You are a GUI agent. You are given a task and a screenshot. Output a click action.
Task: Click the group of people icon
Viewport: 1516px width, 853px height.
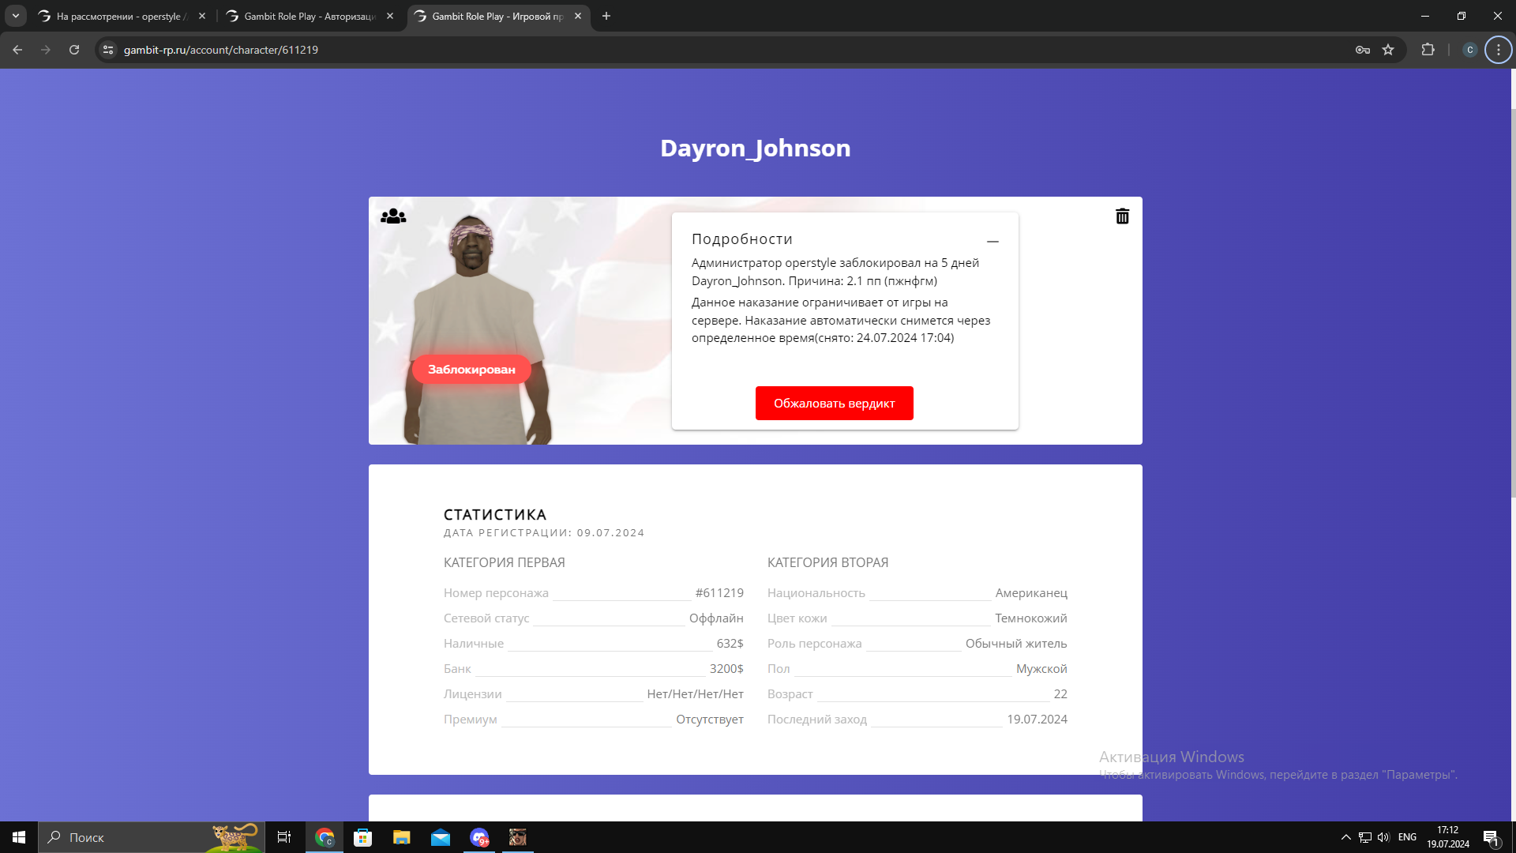coord(393,216)
